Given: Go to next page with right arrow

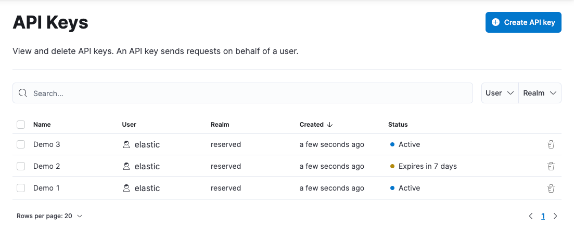Looking at the screenshot, I should pyautogui.click(x=555, y=216).
